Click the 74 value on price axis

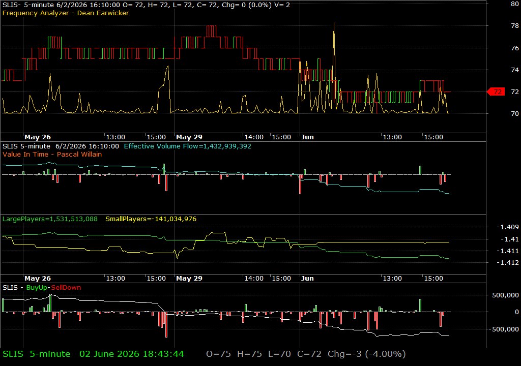515,70
